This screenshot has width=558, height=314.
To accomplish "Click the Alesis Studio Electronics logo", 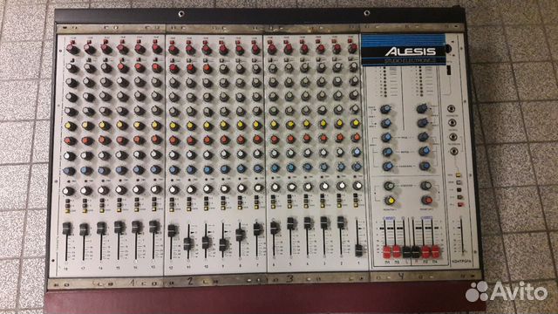I will coord(404,51).
